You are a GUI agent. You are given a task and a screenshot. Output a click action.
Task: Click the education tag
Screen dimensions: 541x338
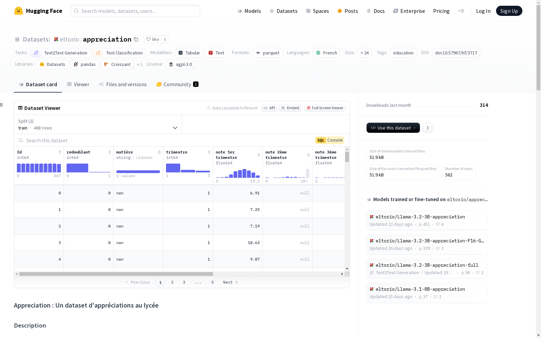(403, 53)
